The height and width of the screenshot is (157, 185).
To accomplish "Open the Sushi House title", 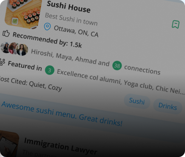I will tap(69, 7).
